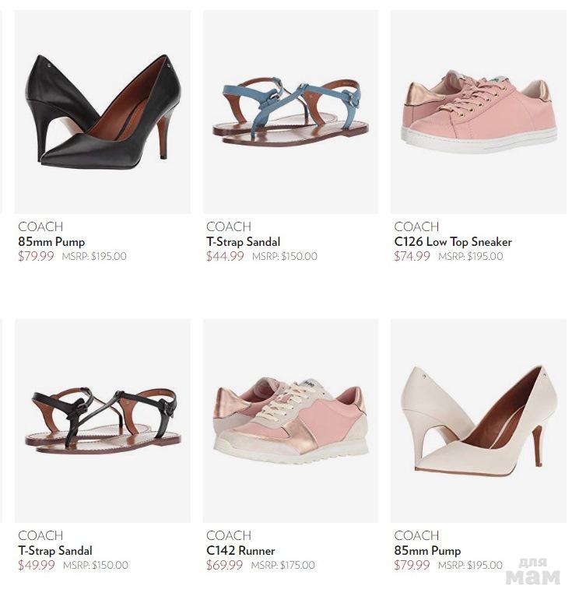Open the blue T-Strap Sandal product image

point(291,111)
